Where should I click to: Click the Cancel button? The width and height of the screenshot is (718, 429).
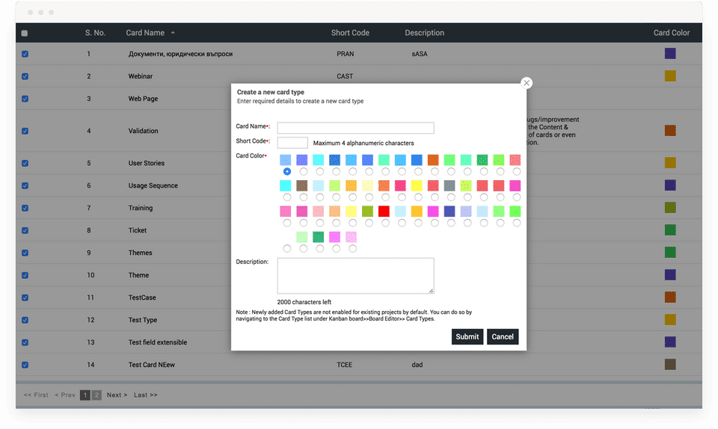(503, 336)
